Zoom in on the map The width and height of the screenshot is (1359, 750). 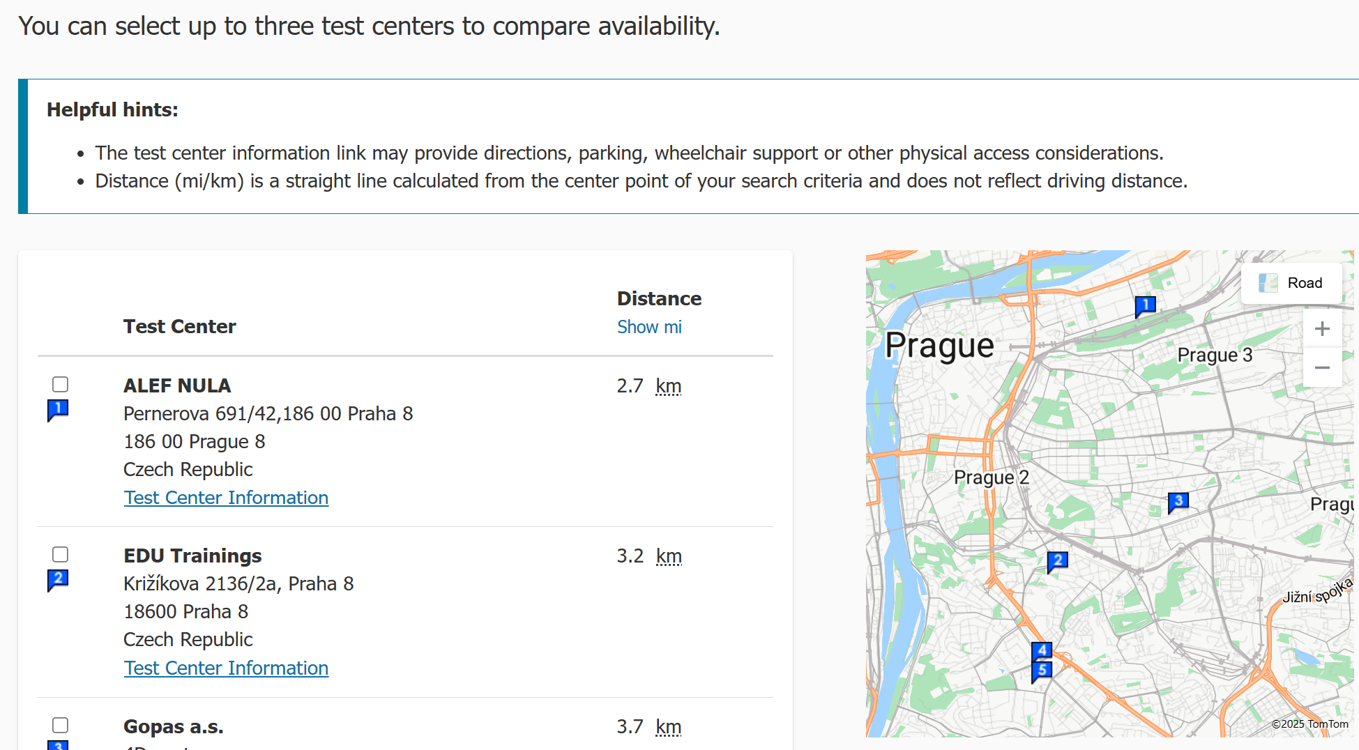point(1322,328)
